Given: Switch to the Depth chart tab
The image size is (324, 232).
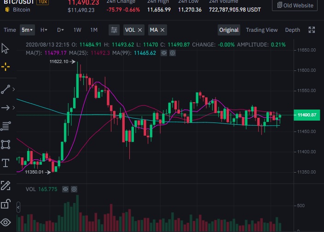Looking at the screenshot, I should tap(292, 30).
